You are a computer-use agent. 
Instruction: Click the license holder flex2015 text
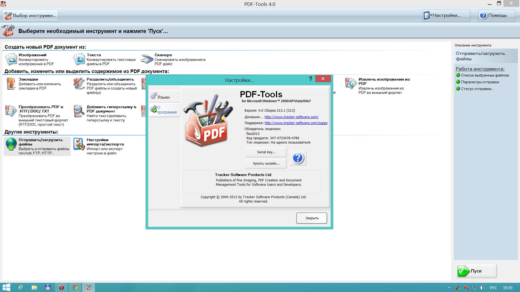253,134
